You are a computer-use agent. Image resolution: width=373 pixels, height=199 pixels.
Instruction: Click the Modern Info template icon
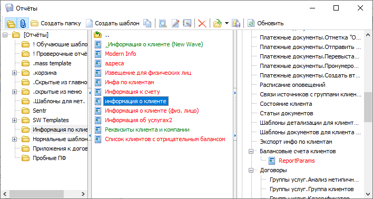click(98, 54)
